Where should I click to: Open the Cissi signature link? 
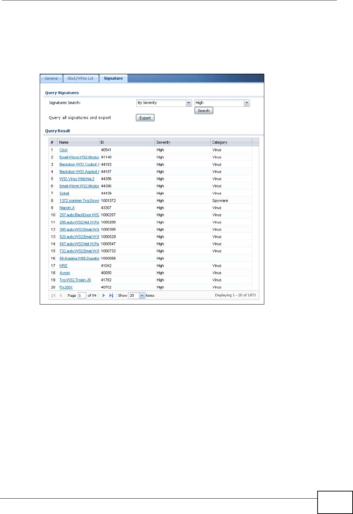[x=64, y=150]
